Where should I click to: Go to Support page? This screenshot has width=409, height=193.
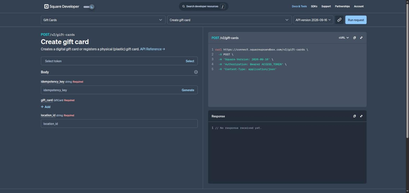326,6
